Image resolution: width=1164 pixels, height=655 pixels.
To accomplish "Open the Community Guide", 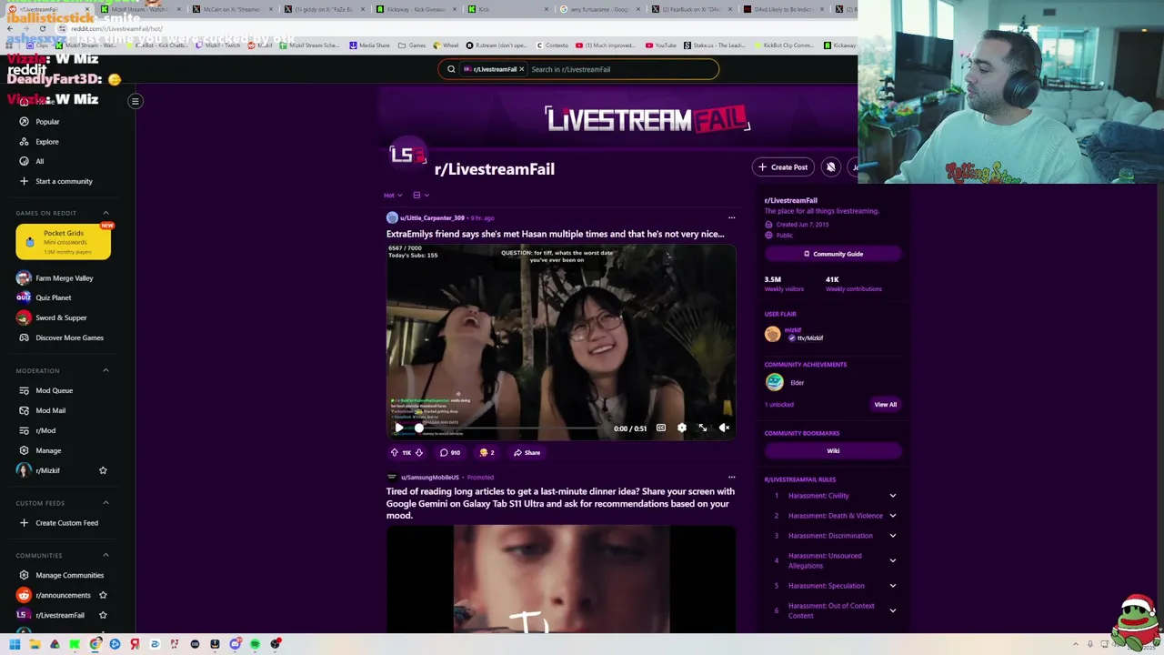I will coord(833,254).
